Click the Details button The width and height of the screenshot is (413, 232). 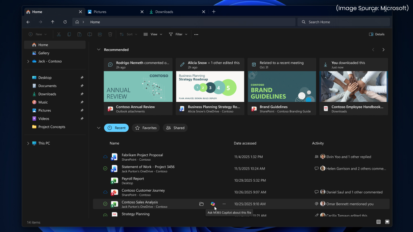click(376, 34)
